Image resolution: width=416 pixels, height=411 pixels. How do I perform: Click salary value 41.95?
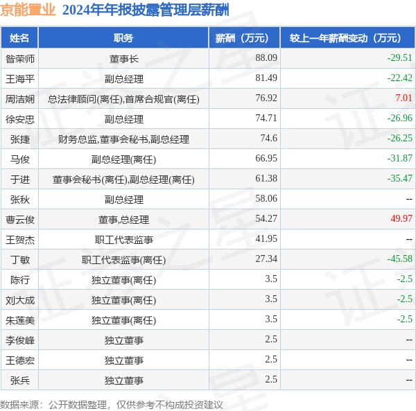coord(266,238)
